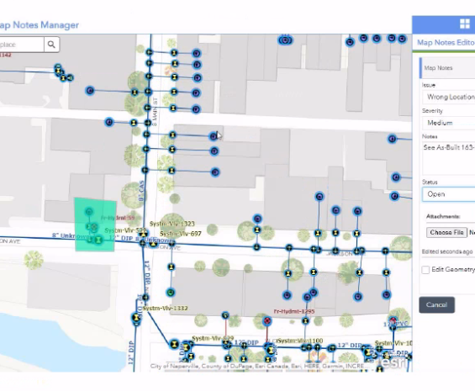Select the red Fr-Hydrnt-1295 hydrant symbol

[267, 320]
